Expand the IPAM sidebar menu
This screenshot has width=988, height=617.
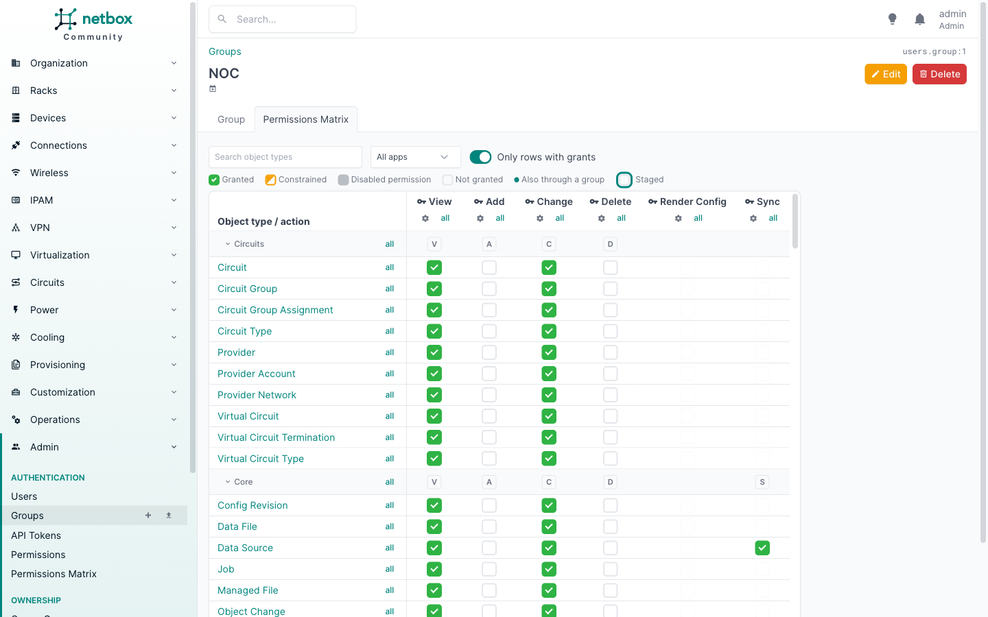(x=94, y=200)
